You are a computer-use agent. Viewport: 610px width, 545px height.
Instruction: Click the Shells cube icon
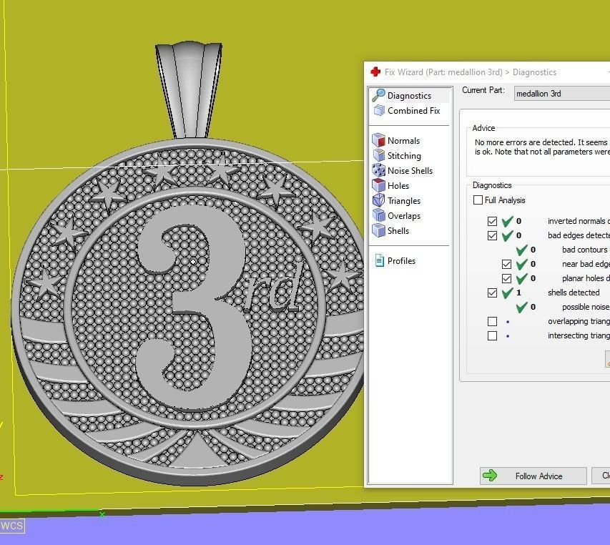tap(378, 231)
